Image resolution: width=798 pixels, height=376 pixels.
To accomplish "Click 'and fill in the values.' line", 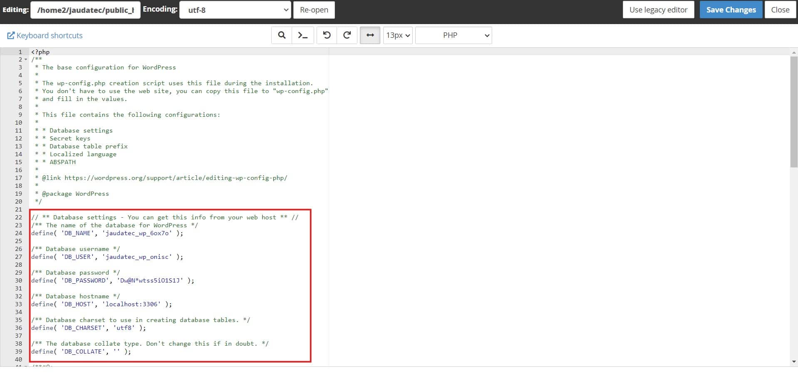I will [81, 99].
